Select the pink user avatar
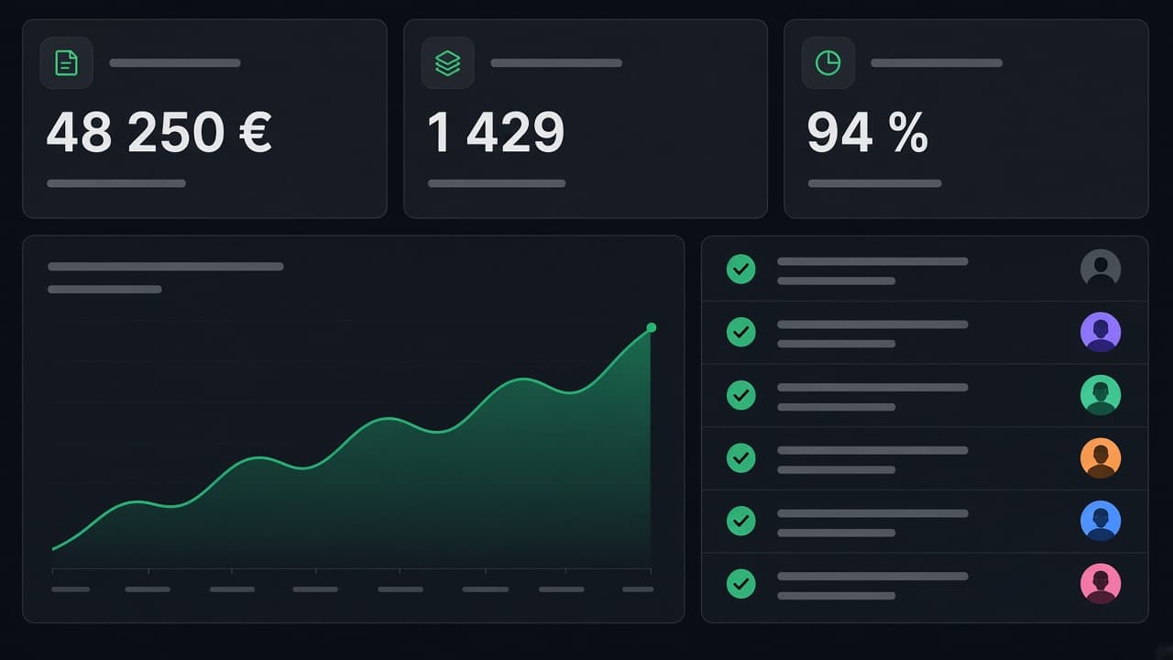The image size is (1173, 660). [x=1101, y=584]
